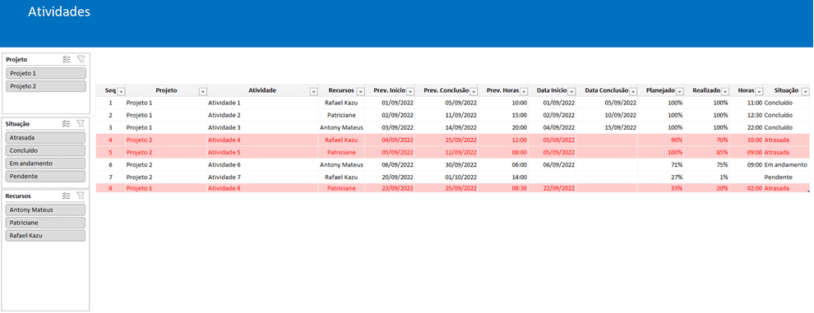Click Horas 22:00 cell of Atividade 3

tap(747, 127)
